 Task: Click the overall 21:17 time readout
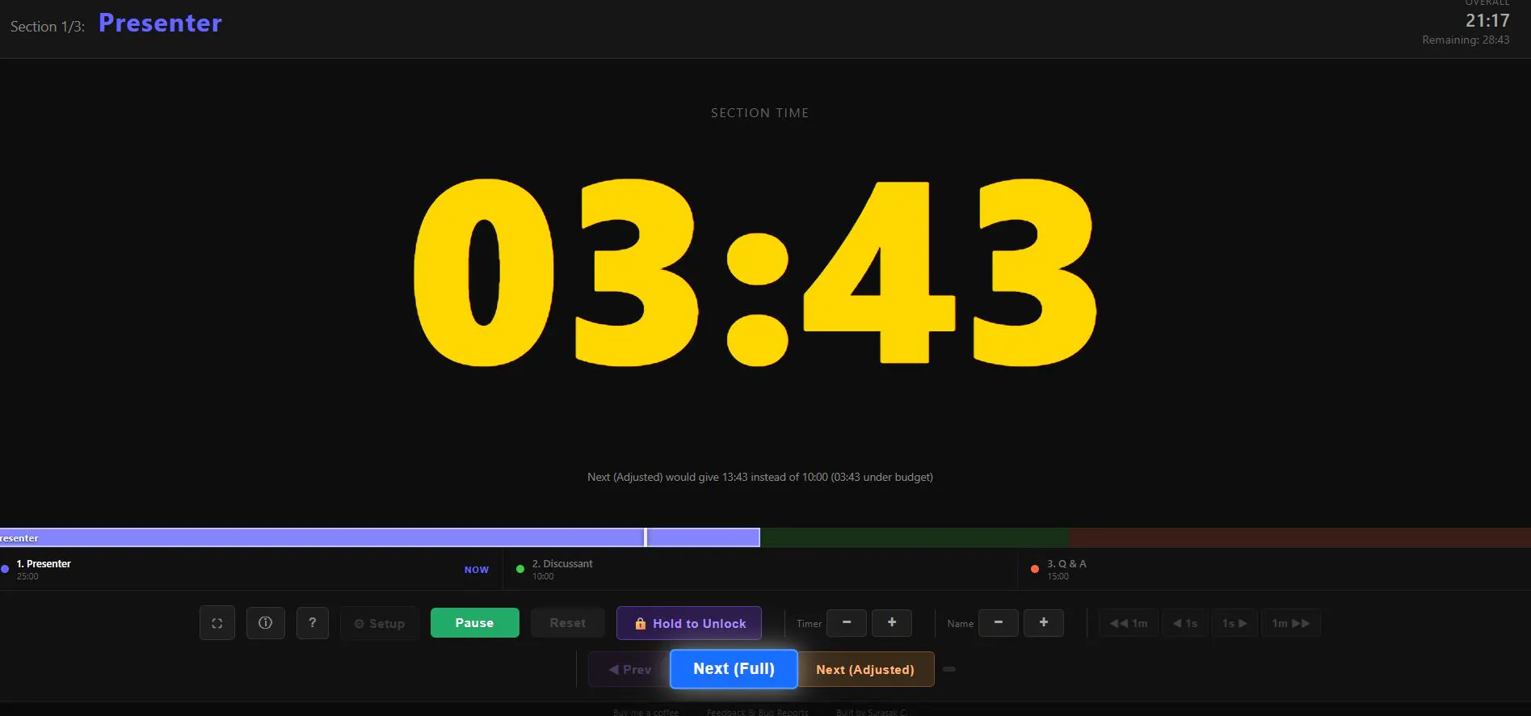1487,21
